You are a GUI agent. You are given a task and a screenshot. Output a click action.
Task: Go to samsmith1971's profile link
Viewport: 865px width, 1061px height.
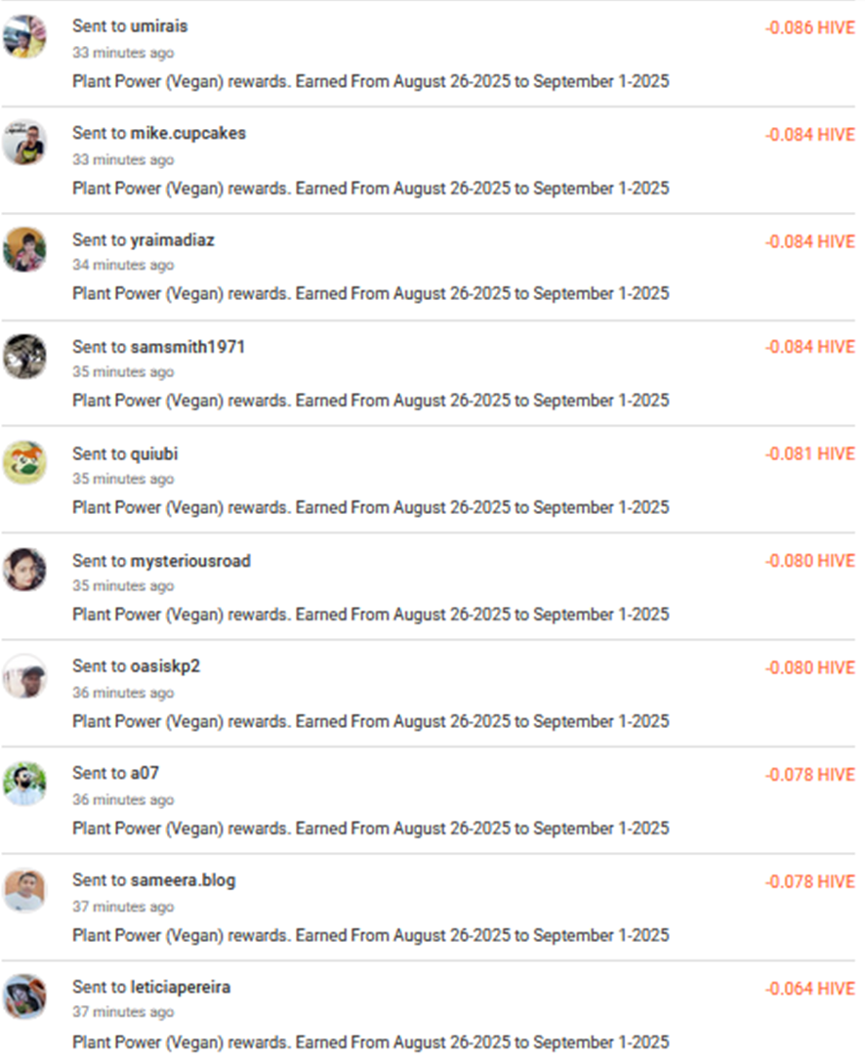pyautogui.click(x=187, y=347)
